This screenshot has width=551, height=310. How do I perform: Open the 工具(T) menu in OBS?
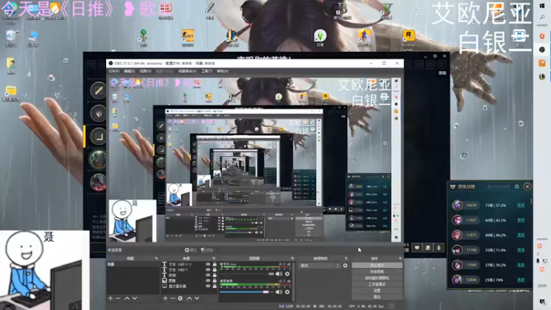click(207, 72)
